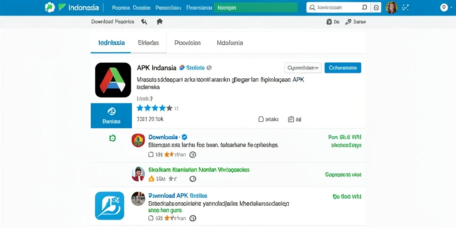Open the wrench tool icon near Download Pegorics
This screenshot has height=228, width=456.
tap(144, 21)
